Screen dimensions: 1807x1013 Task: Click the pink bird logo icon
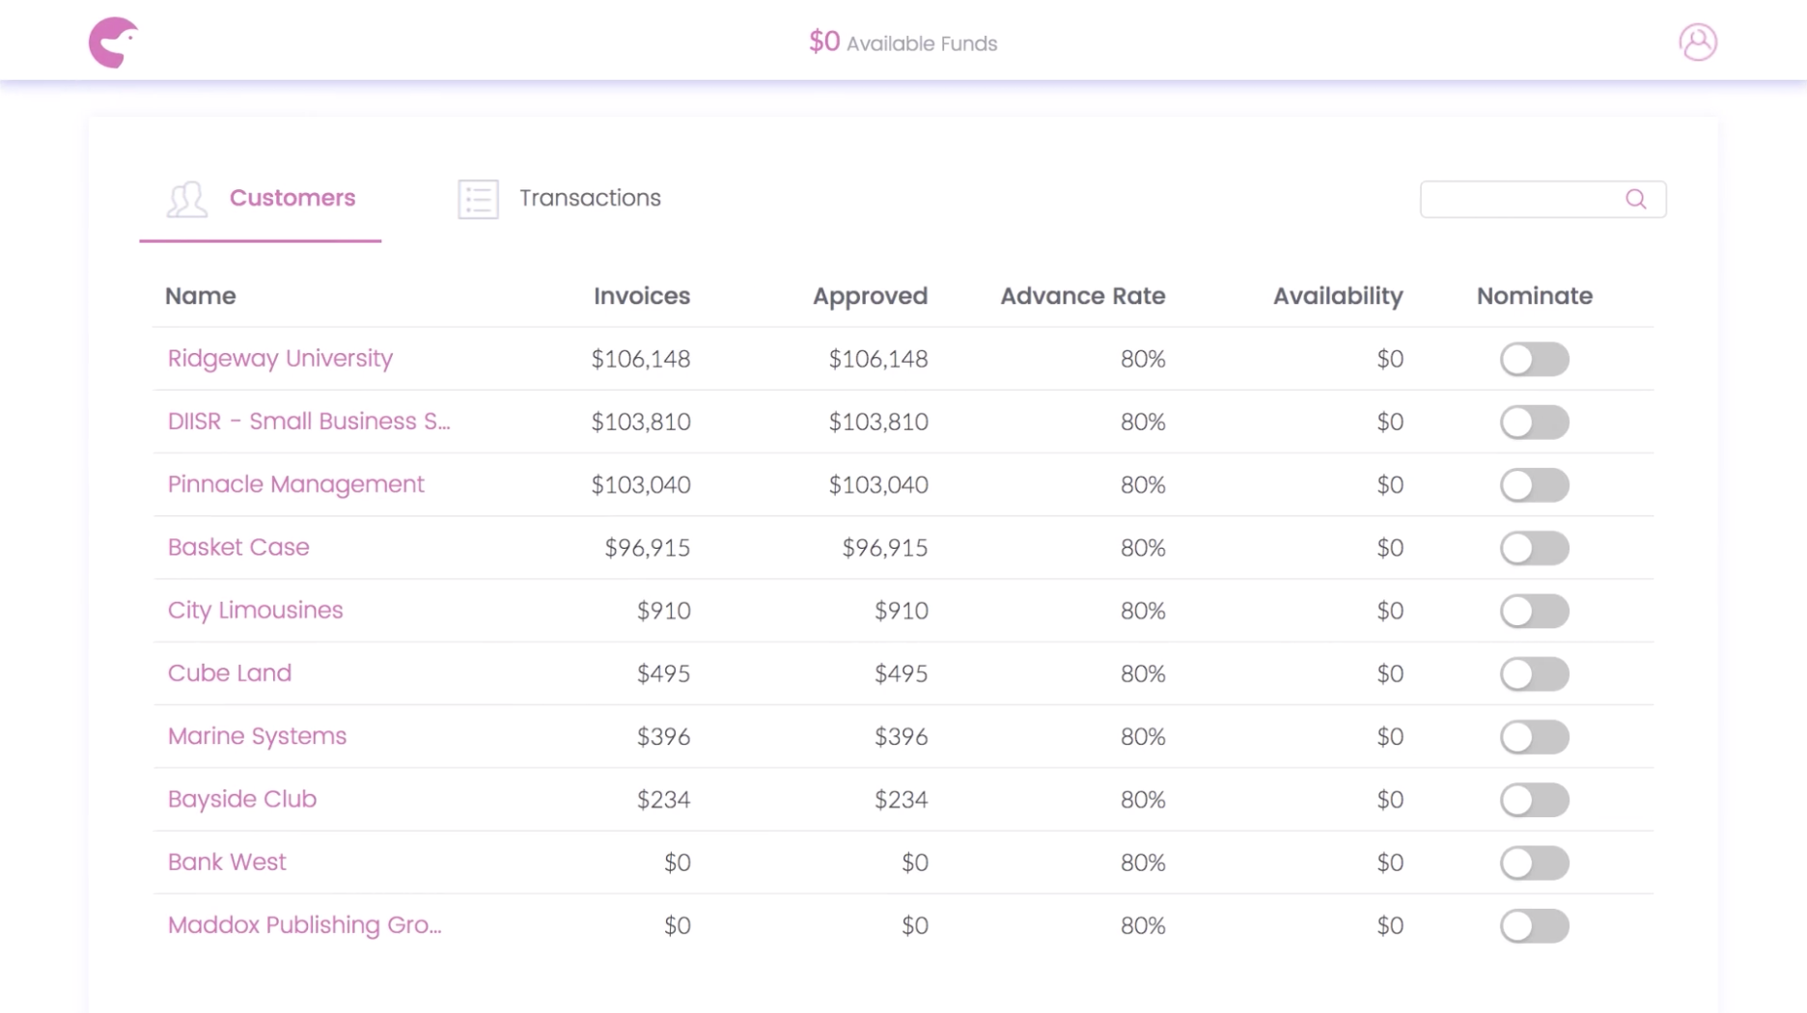(x=113, y=42)
